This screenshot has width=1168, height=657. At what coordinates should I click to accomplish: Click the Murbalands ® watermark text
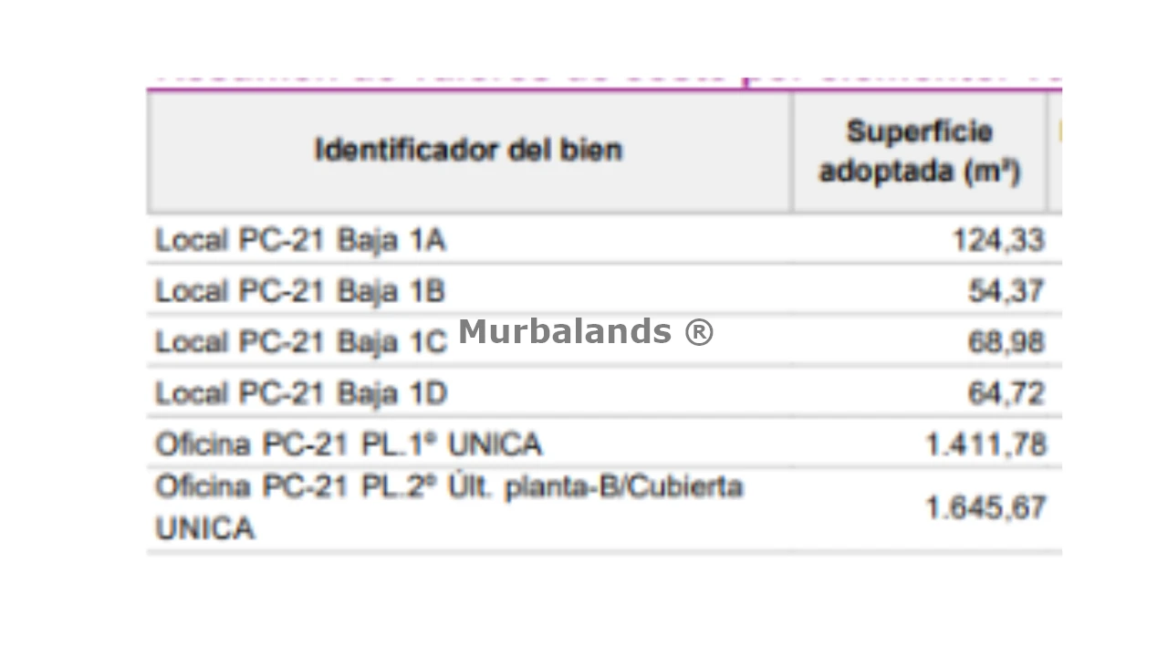pyautogui.click(x=586, y=331)
